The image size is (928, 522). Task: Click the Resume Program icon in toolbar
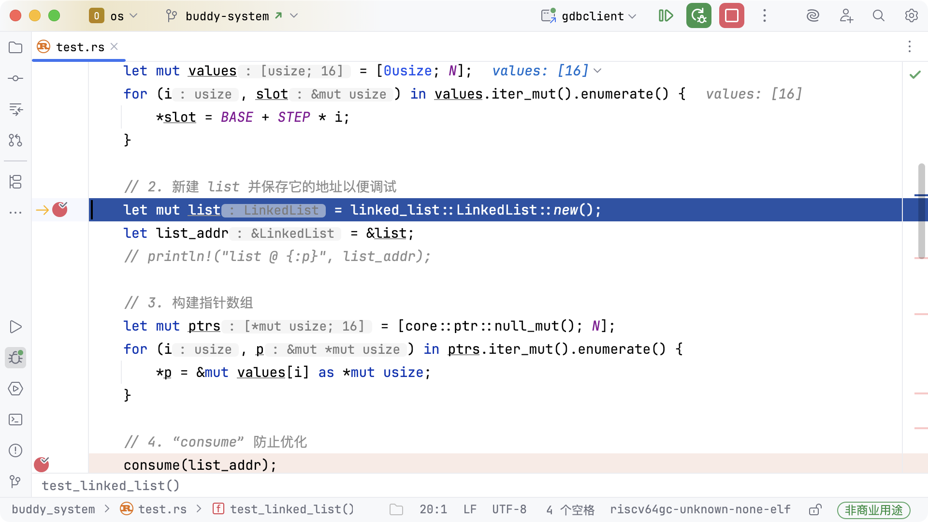666,16
